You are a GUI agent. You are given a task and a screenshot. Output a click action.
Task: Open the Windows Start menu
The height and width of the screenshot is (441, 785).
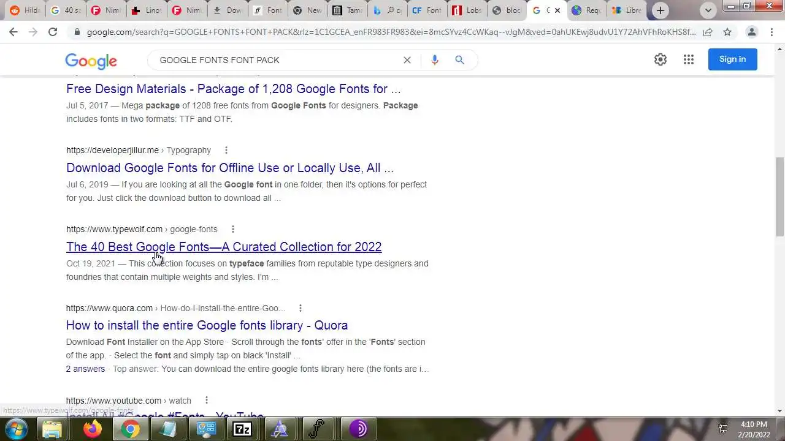(x=17, y=429)
